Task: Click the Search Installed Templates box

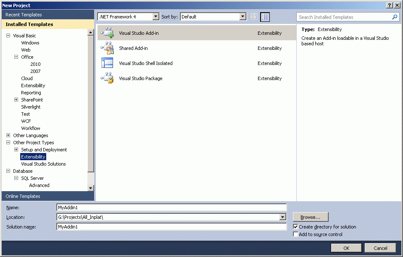Action: click(348, 17)
